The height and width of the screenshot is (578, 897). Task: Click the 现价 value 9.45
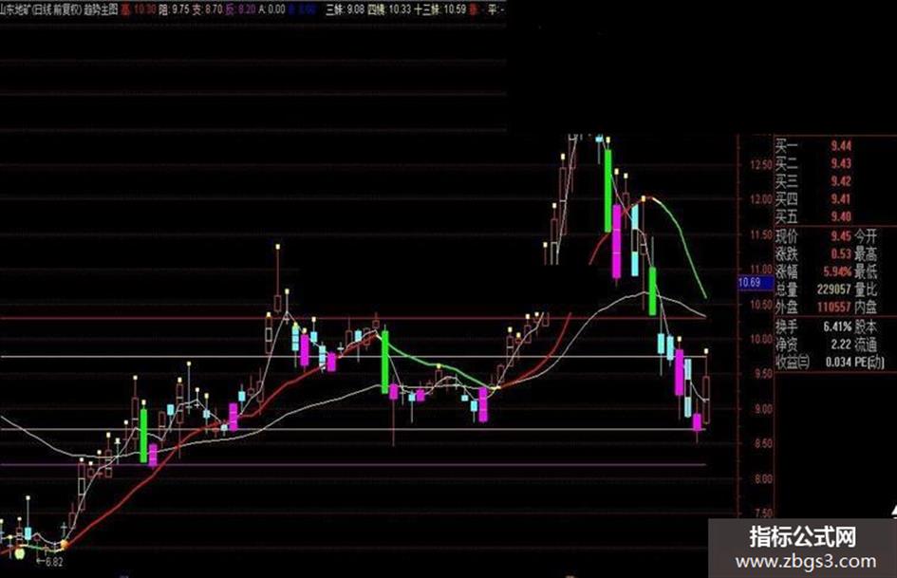tap(841, 235)
